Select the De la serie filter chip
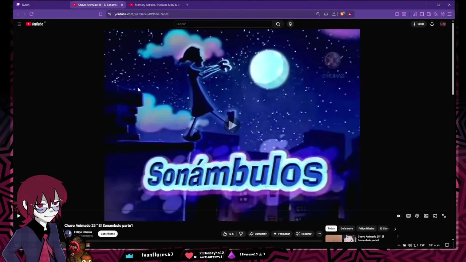 pyautogui.click(x=347, y=229)
